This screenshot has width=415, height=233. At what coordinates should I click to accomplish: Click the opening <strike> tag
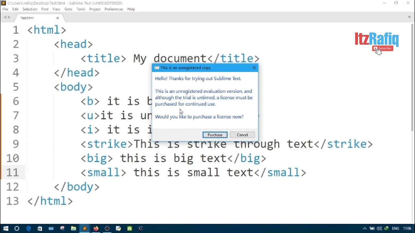pyautogui.click(x=107, y=144)
